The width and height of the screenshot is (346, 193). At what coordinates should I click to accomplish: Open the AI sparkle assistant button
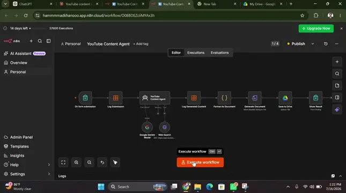337,109
